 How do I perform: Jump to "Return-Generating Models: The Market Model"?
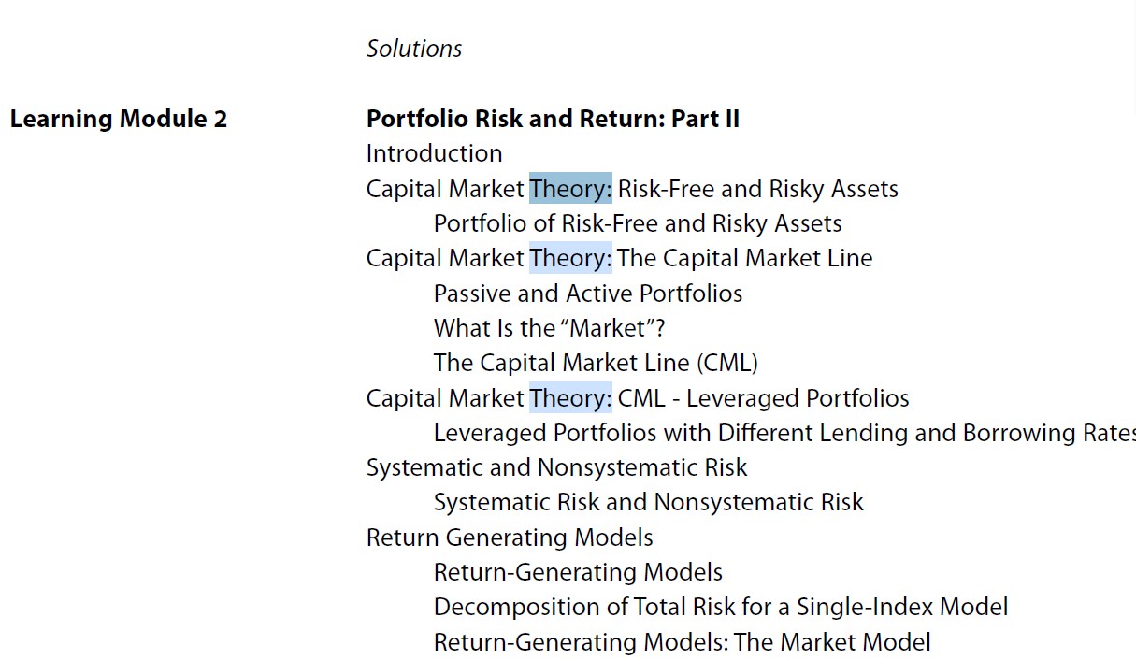coord(682,642)
